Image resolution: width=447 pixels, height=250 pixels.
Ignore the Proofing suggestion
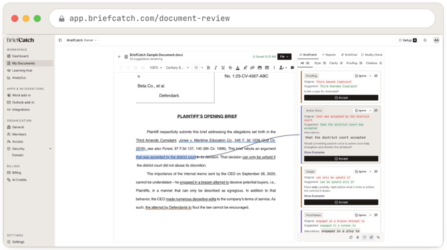click(361, 76)
